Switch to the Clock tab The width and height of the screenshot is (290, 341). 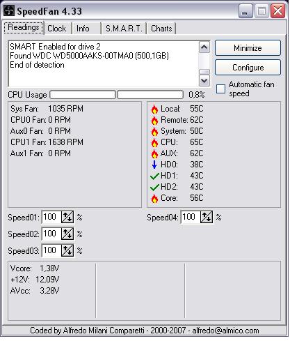click(57, 29)
